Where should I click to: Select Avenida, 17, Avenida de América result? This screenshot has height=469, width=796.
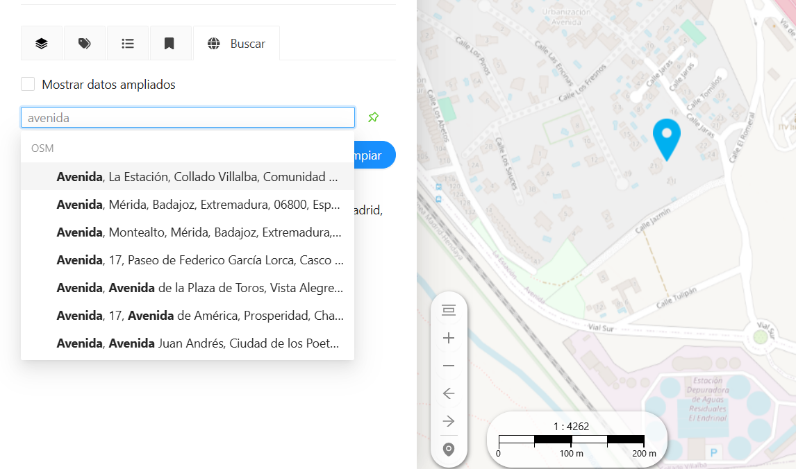188,316
